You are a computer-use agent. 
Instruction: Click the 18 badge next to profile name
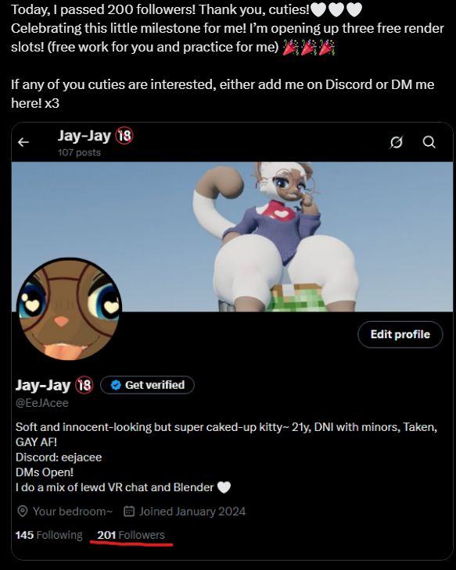pos(84,385)
